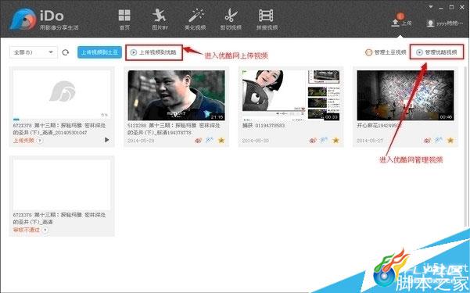470x293 pixels.
Task: Share 开心麻花 video to Tencent Weibo
Action: coord(439,140)
